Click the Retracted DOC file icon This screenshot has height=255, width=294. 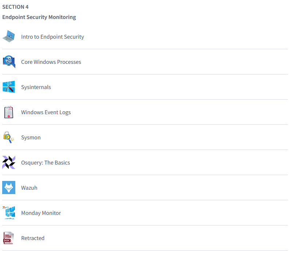tap(9, 238)
